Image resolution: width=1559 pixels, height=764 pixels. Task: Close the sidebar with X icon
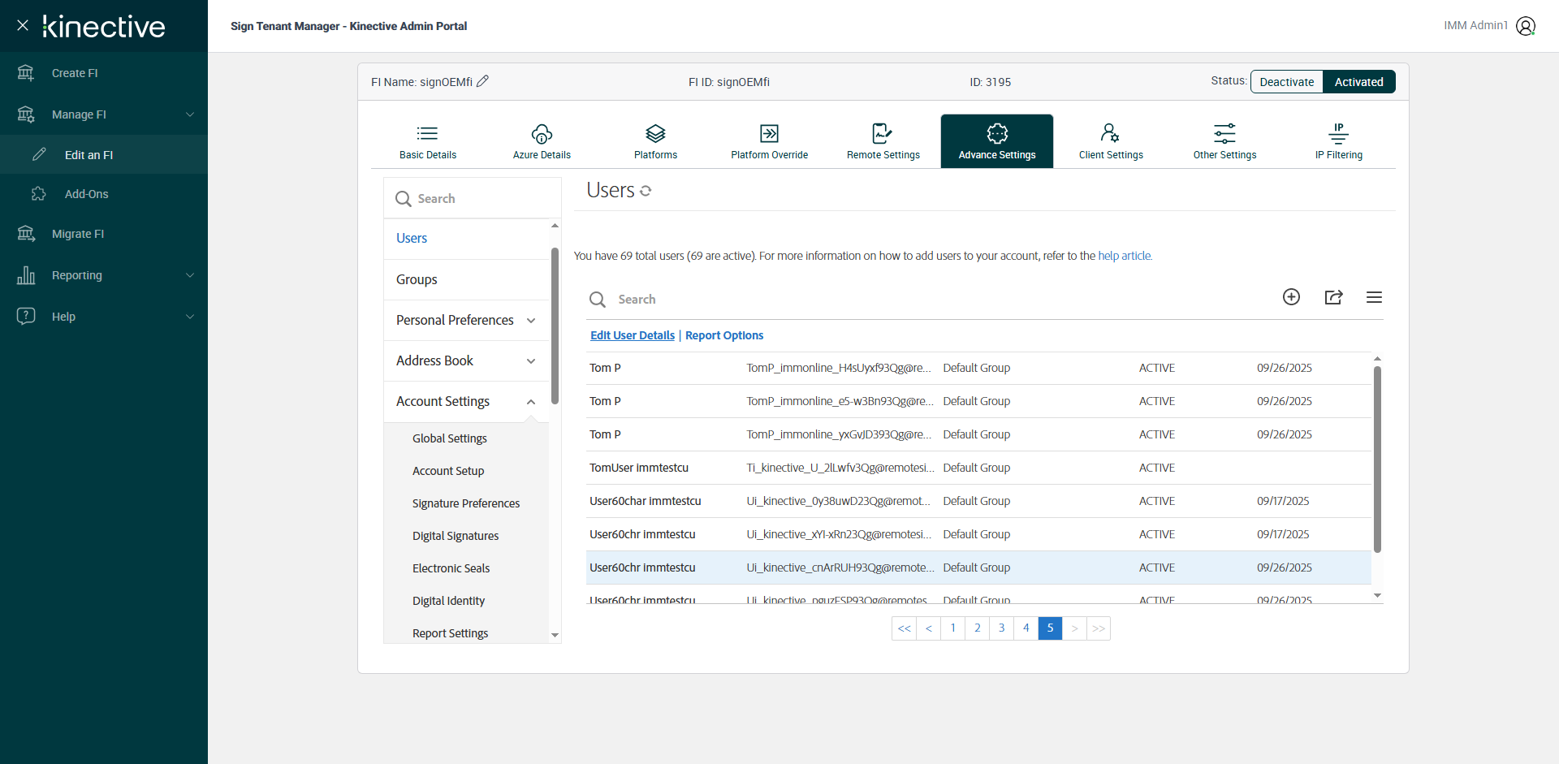click(23, 26)
